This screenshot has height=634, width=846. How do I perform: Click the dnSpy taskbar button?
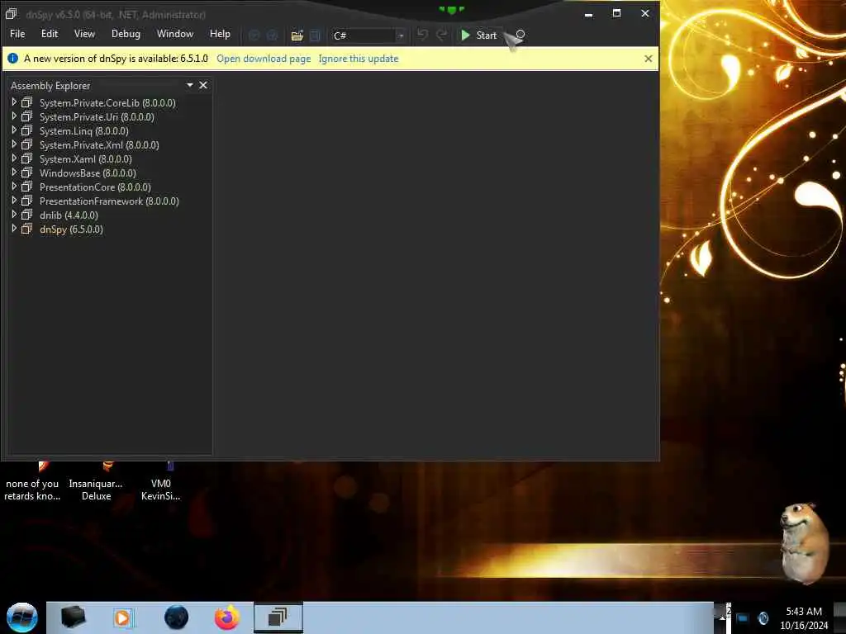click(278, 617)
